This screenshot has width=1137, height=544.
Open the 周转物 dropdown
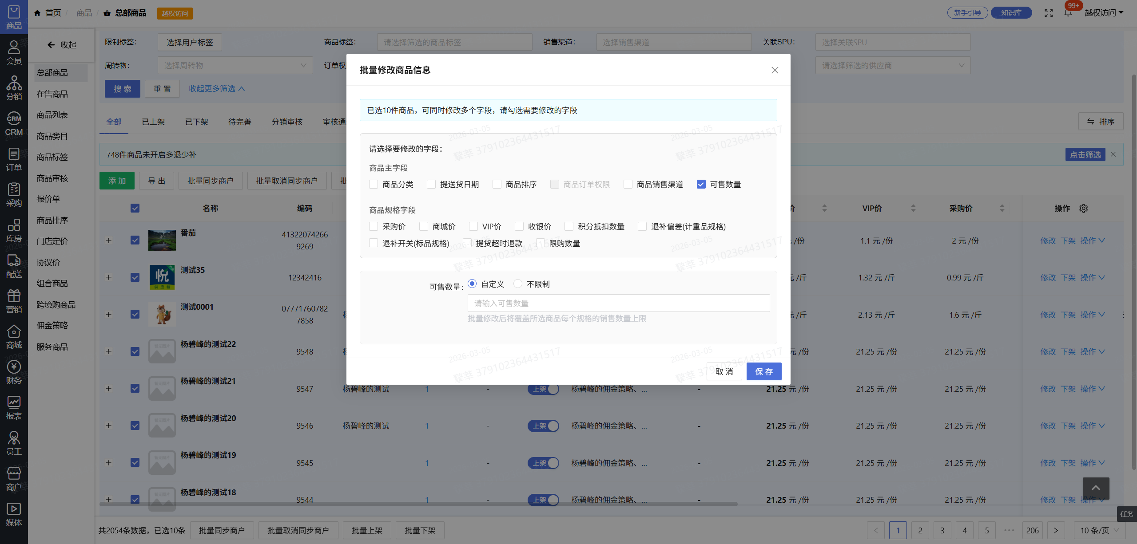(x=235, y=65)
